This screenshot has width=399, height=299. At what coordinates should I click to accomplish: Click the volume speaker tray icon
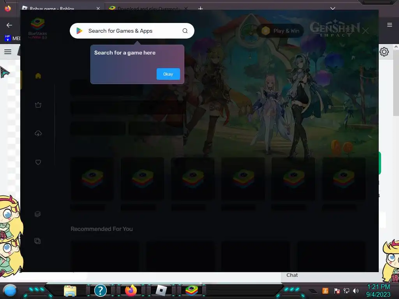[355, 290]
